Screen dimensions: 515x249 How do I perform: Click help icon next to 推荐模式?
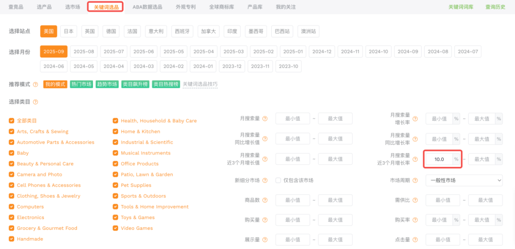(35, 84)
